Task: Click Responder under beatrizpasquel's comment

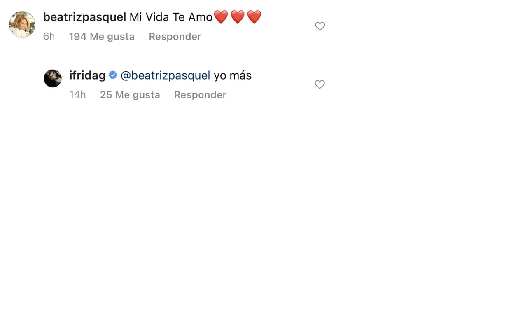Action: coord(175,36)
